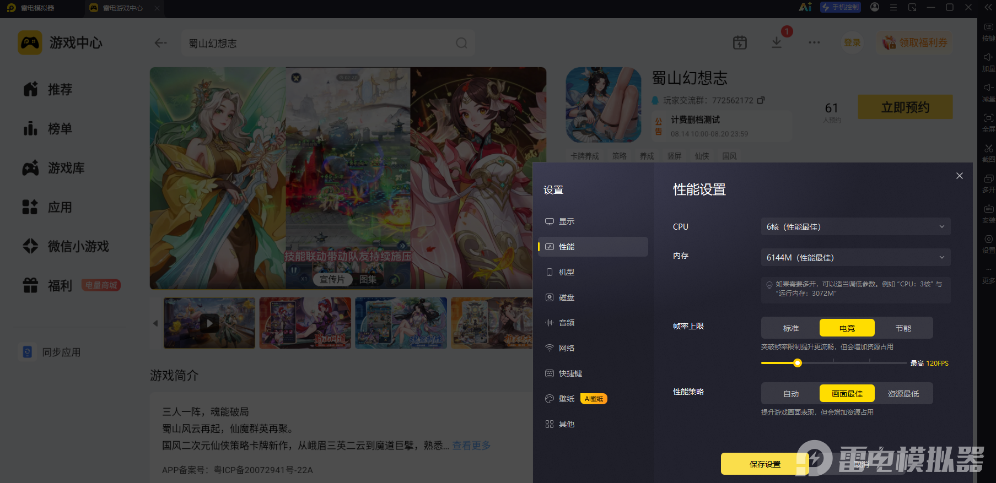The height and width of the screenshot is (483, 996).
Task: Collapse the right toolbar with double chevron
Action: click(x=988, y=7)
